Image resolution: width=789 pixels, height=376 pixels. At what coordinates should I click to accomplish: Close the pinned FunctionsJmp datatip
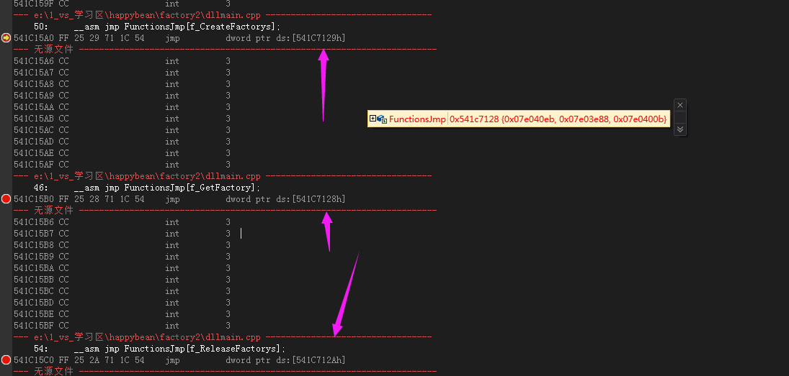pos(679,106)
